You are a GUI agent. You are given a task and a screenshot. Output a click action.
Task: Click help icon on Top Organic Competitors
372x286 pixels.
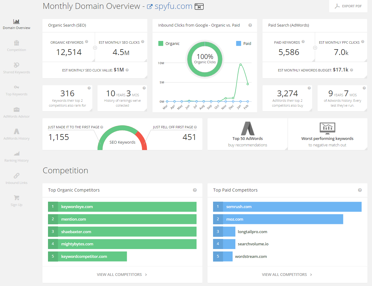tap(195, 190)
